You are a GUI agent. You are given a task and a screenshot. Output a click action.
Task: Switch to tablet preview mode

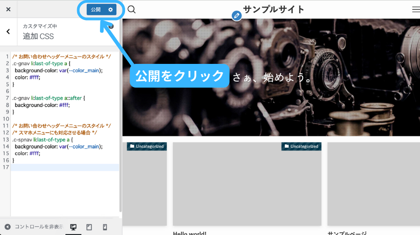coord(89,227)
